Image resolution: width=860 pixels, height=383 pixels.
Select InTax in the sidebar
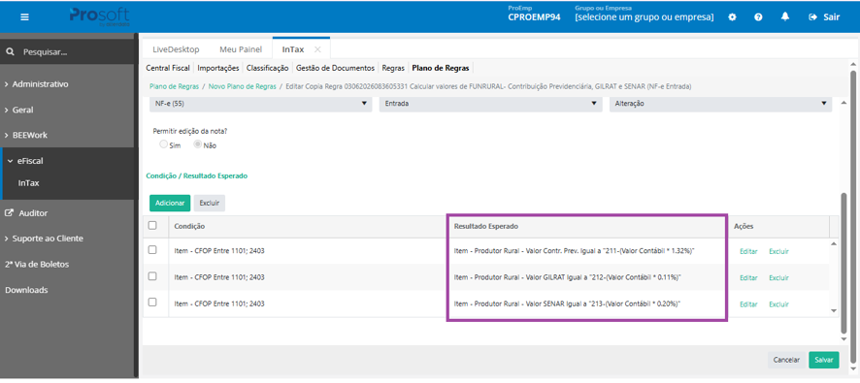pos(28,183)
